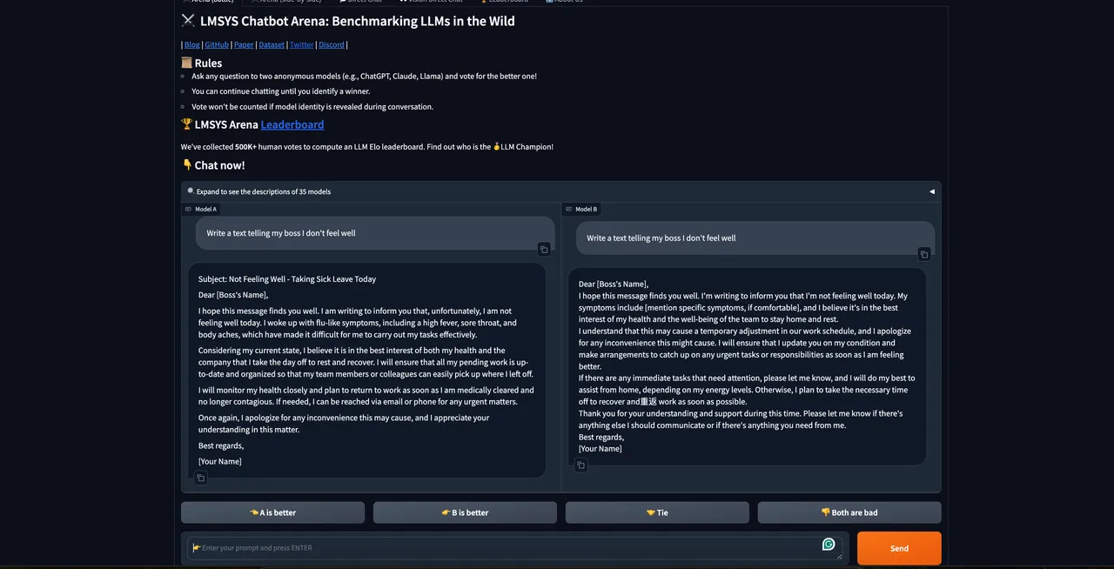Vote 'A is better'
Image resolution: width=1114 pixels, height=569 pixels.
pos(272,512)
